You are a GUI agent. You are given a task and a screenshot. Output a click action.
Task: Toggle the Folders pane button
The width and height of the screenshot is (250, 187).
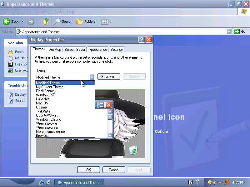pos(86,22)
